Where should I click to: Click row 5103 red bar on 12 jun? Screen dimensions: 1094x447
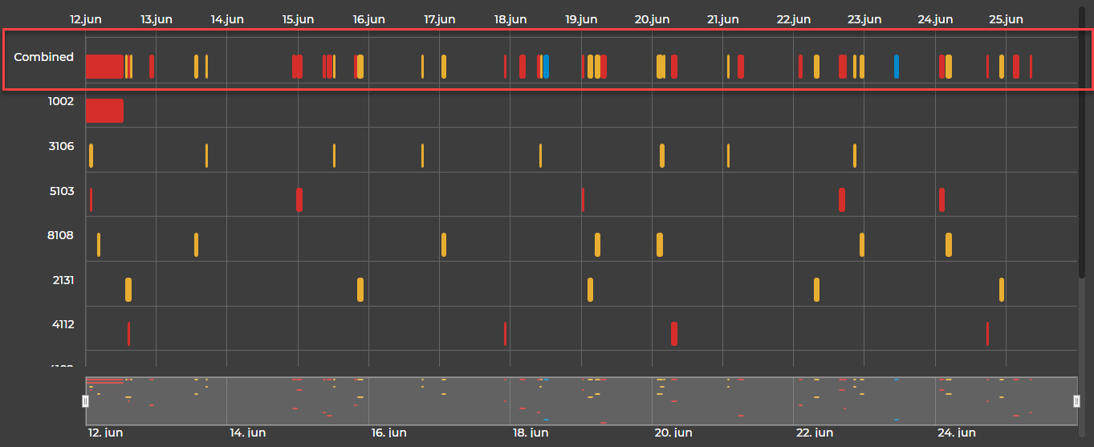click(91, 200)
